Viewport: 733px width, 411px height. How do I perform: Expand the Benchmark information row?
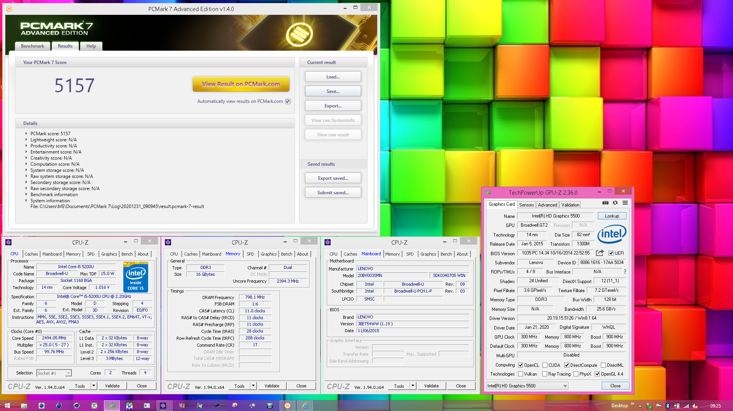[26, 195]
